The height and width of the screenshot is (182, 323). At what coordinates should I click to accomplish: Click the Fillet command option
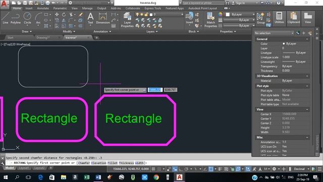coord(113,163)
